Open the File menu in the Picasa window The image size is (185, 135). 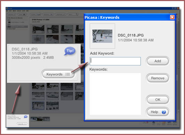coord(7,11)
